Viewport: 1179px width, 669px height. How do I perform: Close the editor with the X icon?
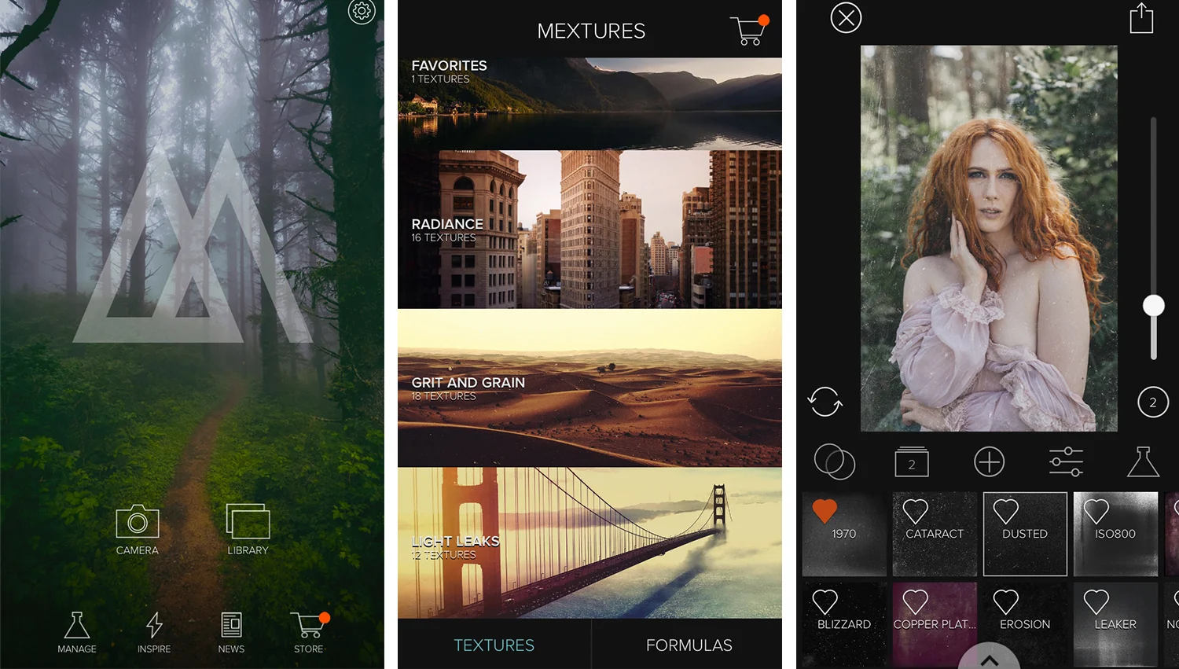pos(846,18)
